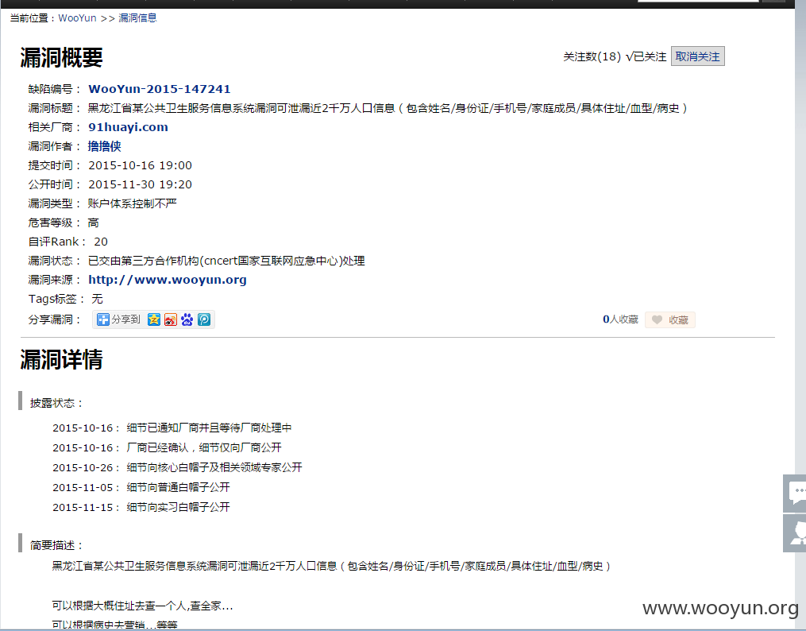Click the 简要描述 summary paragraph about 黑龙江省

point(332,566)
